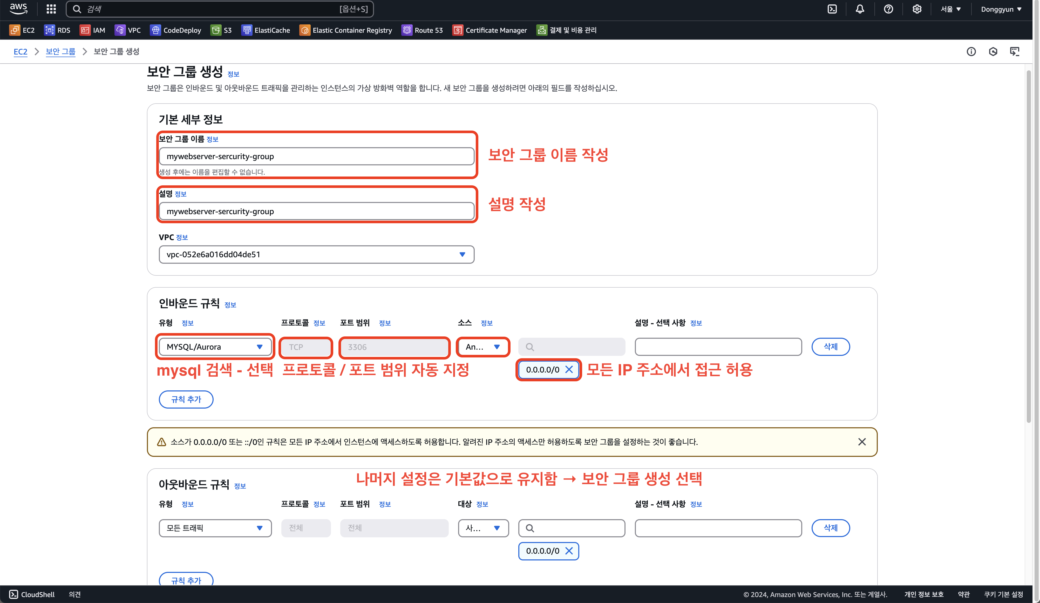Open the inbound type MYSQL/Aurora dropdown
1040x603 pixels.
click(215, 347)
